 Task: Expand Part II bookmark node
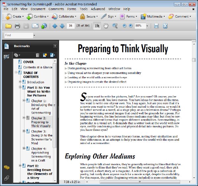coord(20,166)
